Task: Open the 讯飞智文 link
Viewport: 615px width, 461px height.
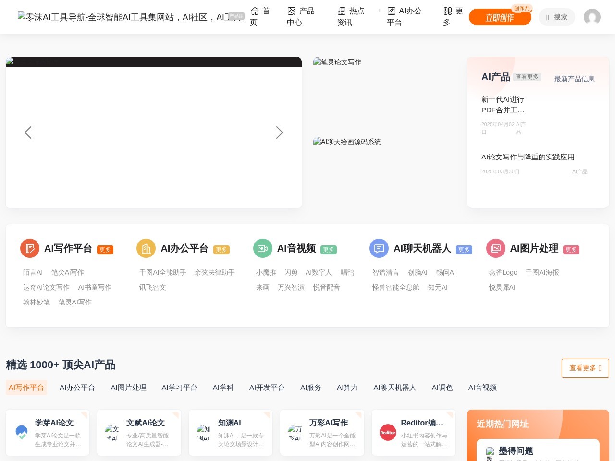Action: point(153,287)
